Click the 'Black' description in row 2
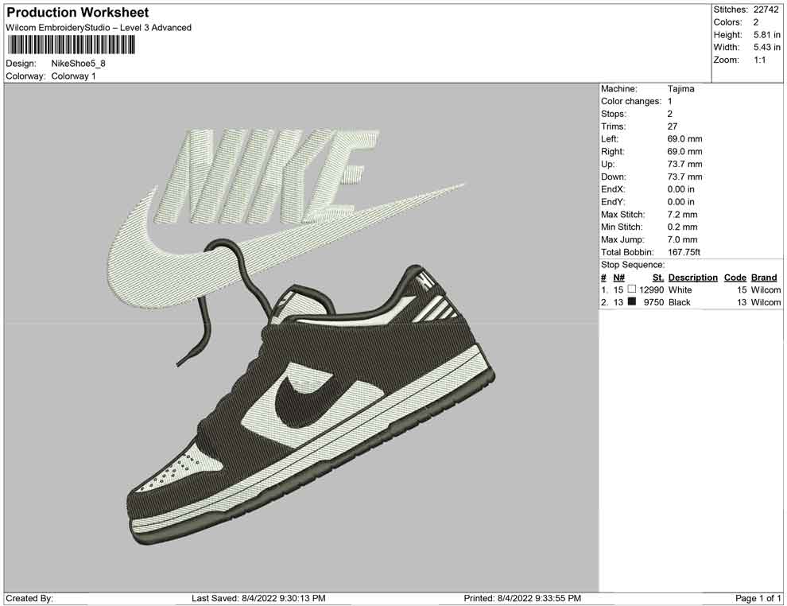 click(x=680, y=302)
